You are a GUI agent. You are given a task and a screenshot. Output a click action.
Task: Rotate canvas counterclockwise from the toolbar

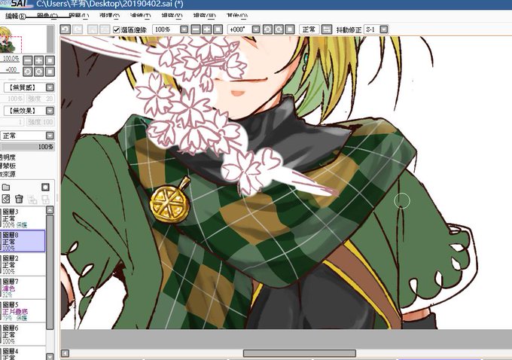coord(267,29)
